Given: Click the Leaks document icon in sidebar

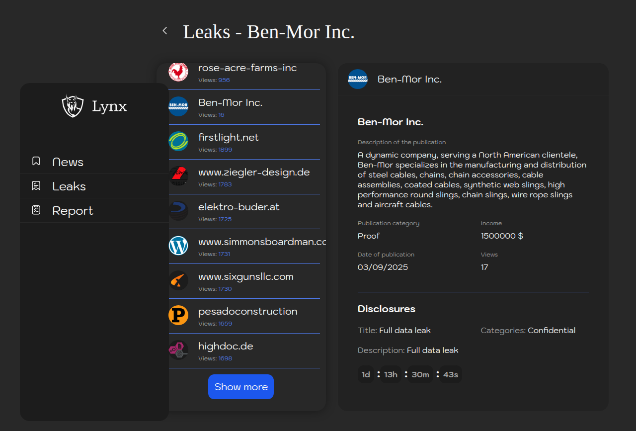Looking at the screenshot, I should (36, 185).
